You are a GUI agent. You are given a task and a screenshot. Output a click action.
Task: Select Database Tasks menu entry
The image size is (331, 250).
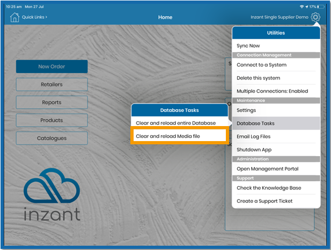point(276,123)
